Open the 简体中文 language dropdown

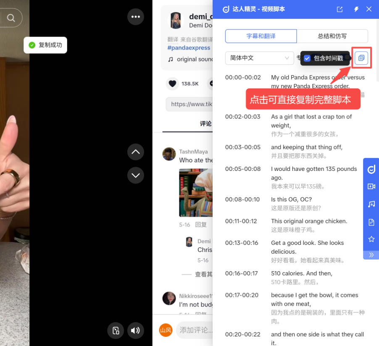click(x=259, y=58)
